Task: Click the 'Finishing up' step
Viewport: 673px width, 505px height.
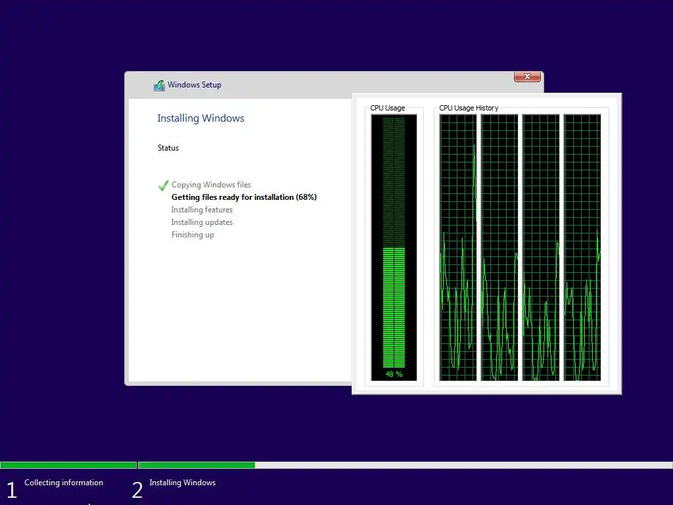Action: point(193,235)
